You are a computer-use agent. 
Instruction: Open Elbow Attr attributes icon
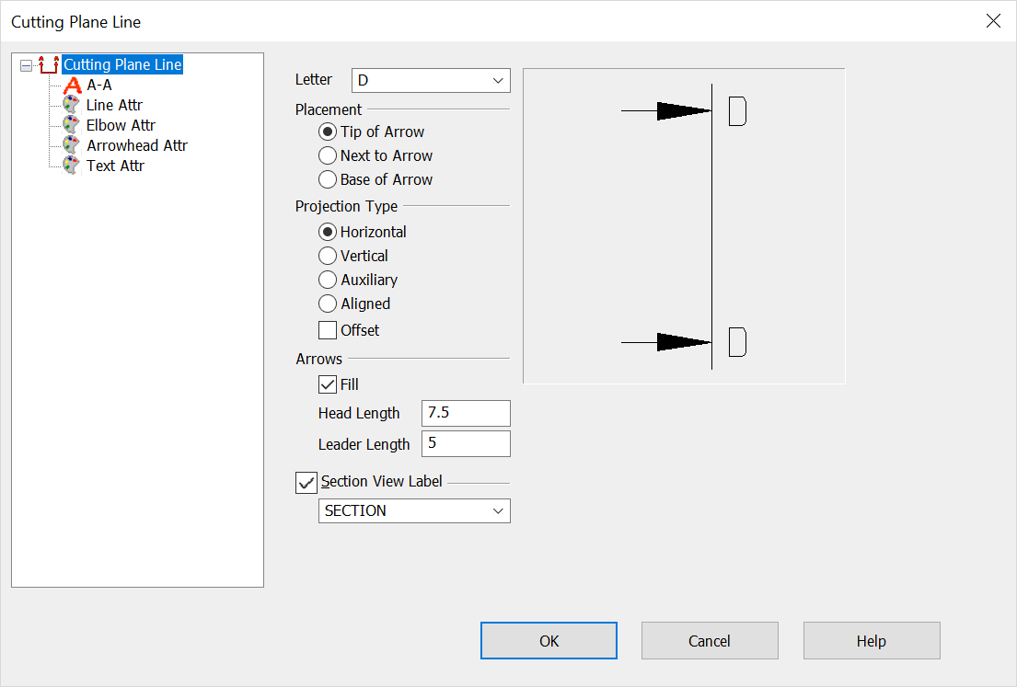click(72, 124)
